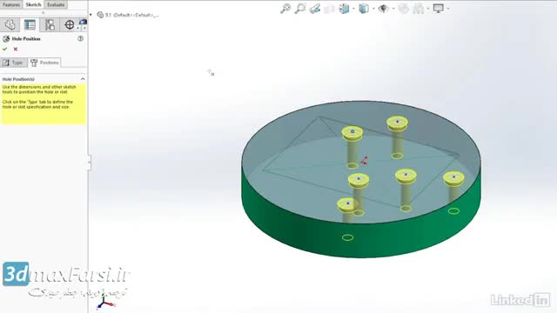Select the Positions tab

44,63
